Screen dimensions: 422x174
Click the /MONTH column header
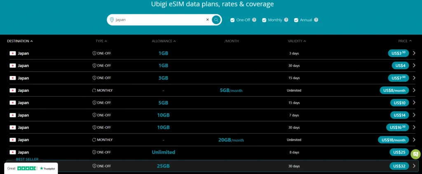coord(232,41)
